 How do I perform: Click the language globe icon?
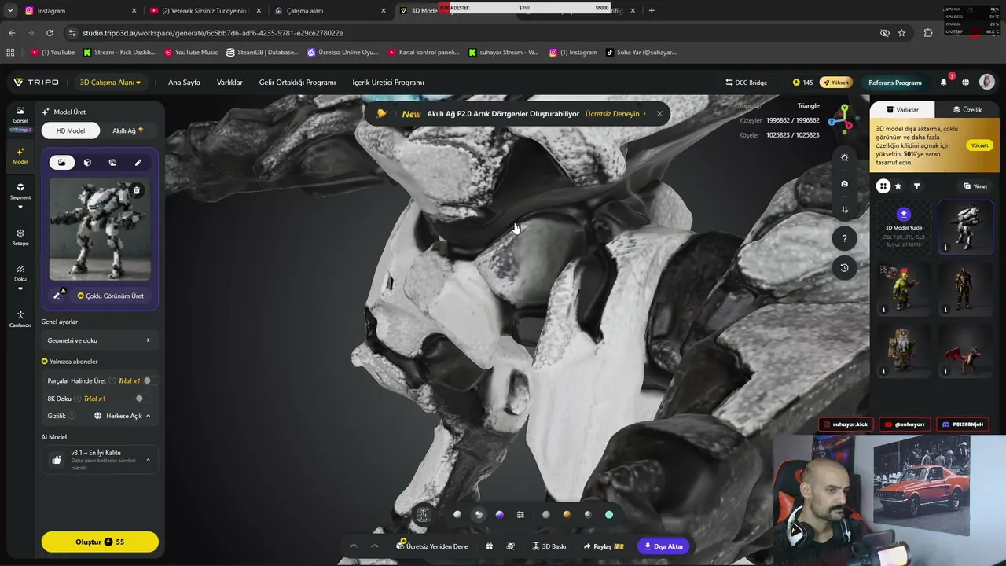pyautogui.click(x=966, y=83)
